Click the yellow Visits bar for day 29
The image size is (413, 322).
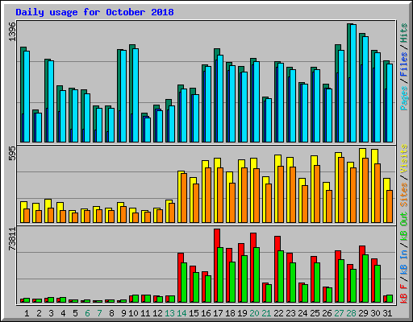pyautogui.click(x=361, y=185)
